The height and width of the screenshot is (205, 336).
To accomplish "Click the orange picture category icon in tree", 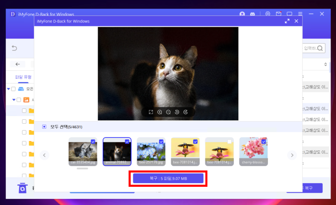I will pyautogui.click(x=26, y=100).
